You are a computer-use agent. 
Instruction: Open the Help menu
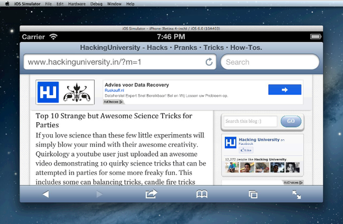[130, 4]
